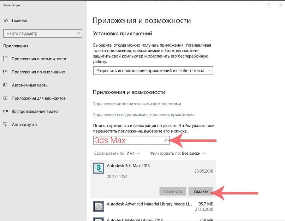The image size is (285, 221).
Task: Click the 95,7 МБ size value
Action: pyautogui.click(x=206, y=204)
